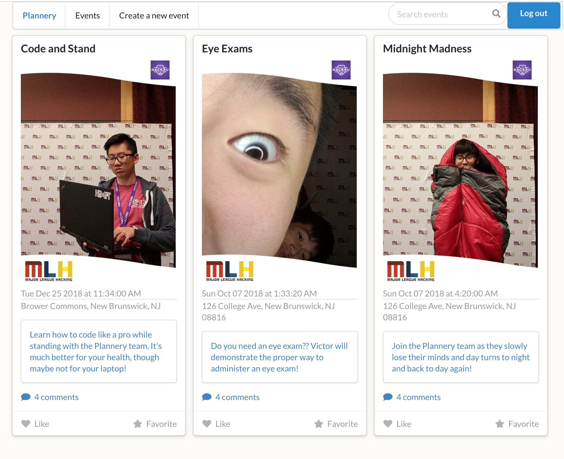The image size is (564, 459).
Task: Click the heart icon on Eye Exams
Action: [x=207, y=424]
